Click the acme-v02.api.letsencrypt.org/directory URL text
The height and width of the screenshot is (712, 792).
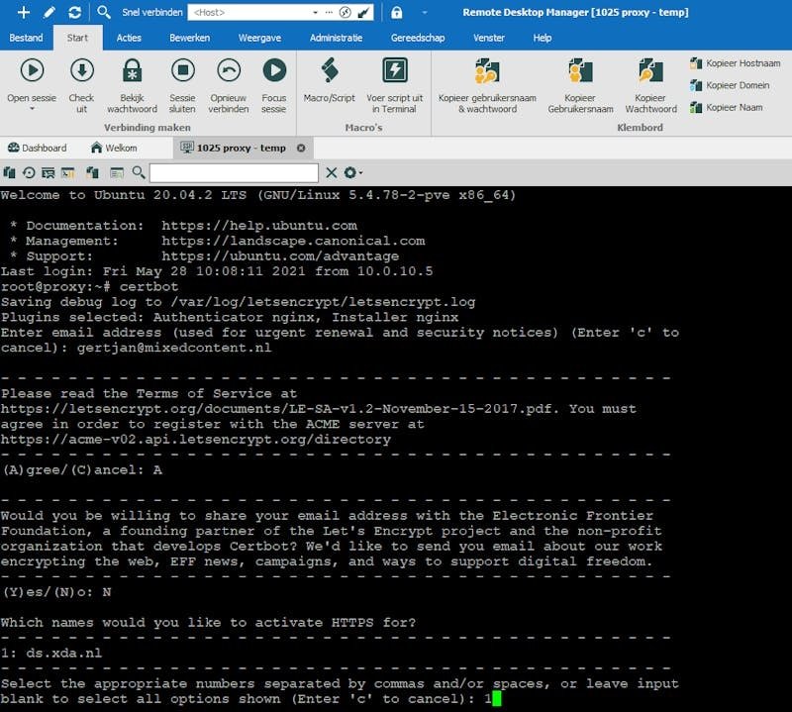tap(195, 439)
